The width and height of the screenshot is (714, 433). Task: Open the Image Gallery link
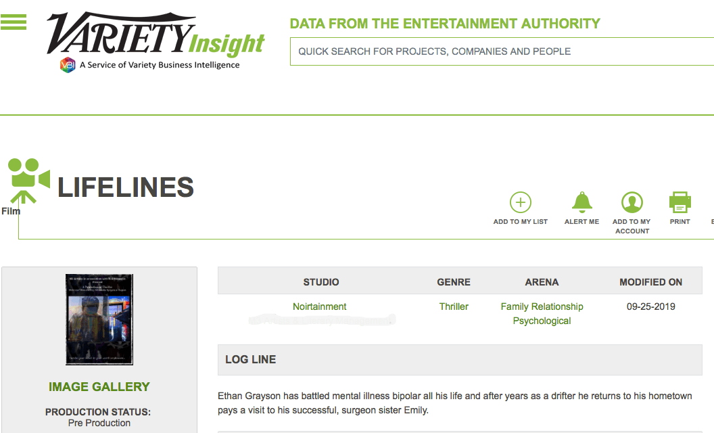point(99,387)
